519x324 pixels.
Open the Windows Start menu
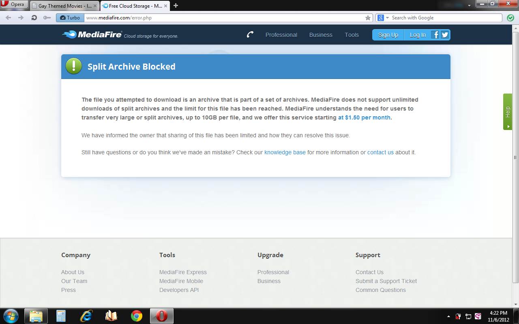click(x=11, y=315)
